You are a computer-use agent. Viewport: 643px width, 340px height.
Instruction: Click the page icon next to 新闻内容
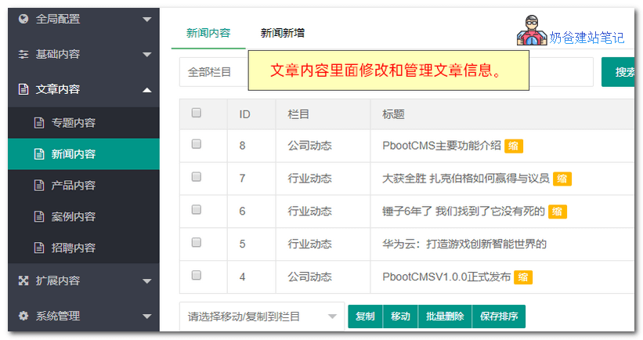[39, 154]
